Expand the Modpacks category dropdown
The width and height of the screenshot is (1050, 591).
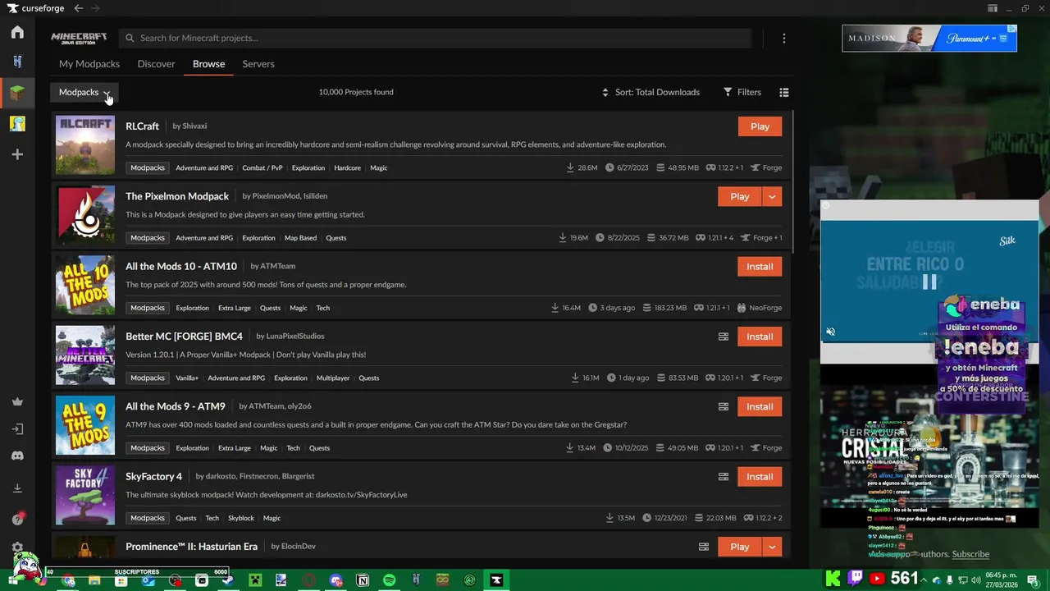pyautogui.click(x=84, y=92)
